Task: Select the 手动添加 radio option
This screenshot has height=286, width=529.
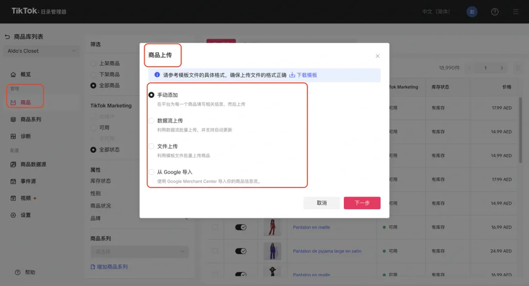Action: pos(151,95)
